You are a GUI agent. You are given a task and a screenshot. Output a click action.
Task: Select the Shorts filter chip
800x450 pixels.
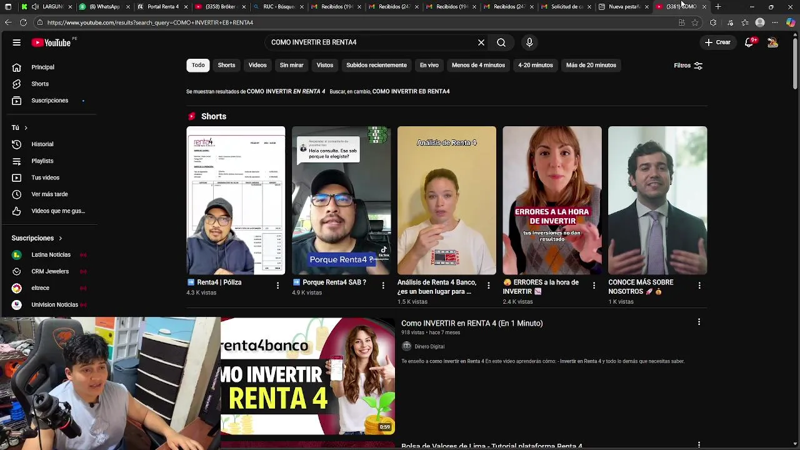[226, 65]
